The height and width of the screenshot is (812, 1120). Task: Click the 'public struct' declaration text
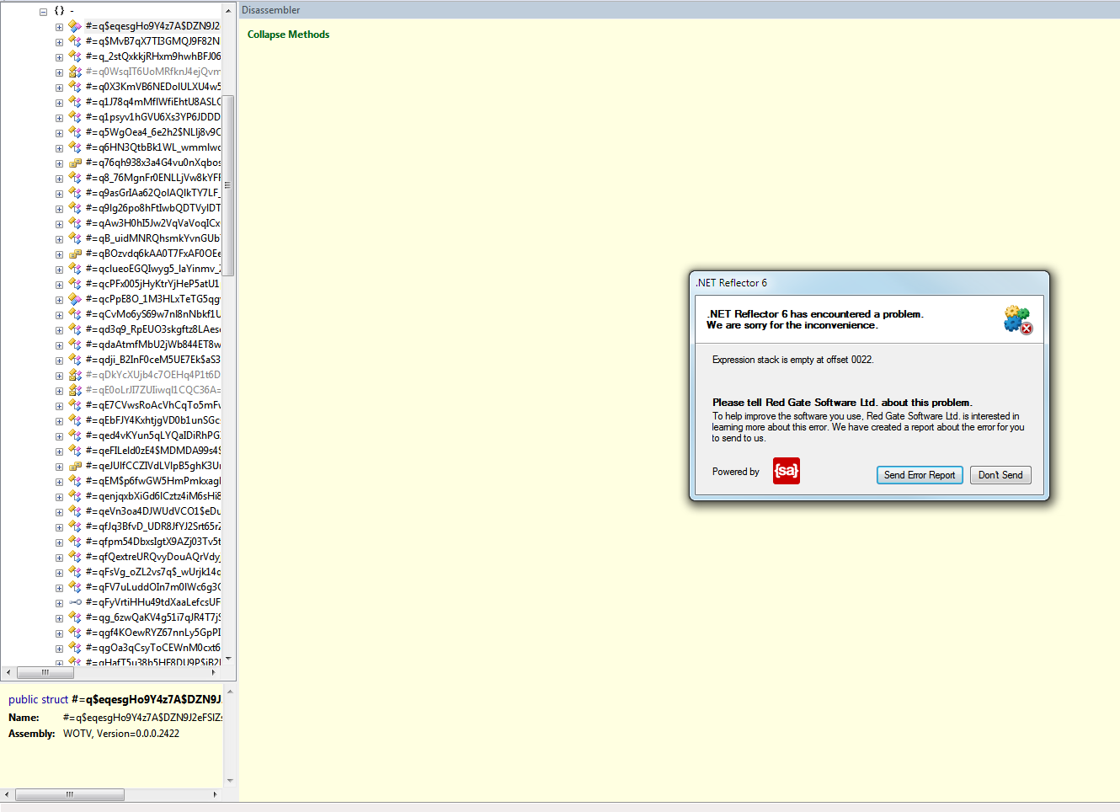(x=38, y=699)
